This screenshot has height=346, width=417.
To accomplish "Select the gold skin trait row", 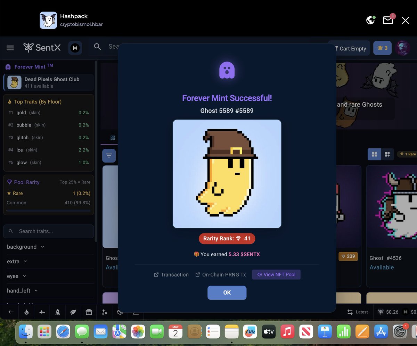I will pyautogui.click(x=49, y=113).
